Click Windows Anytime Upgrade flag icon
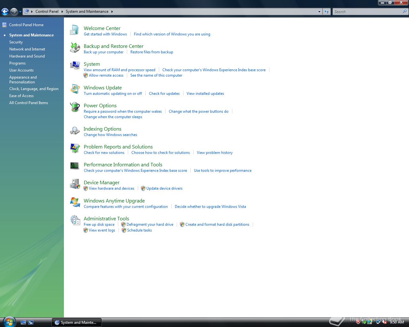 click(x=74, y=202)
